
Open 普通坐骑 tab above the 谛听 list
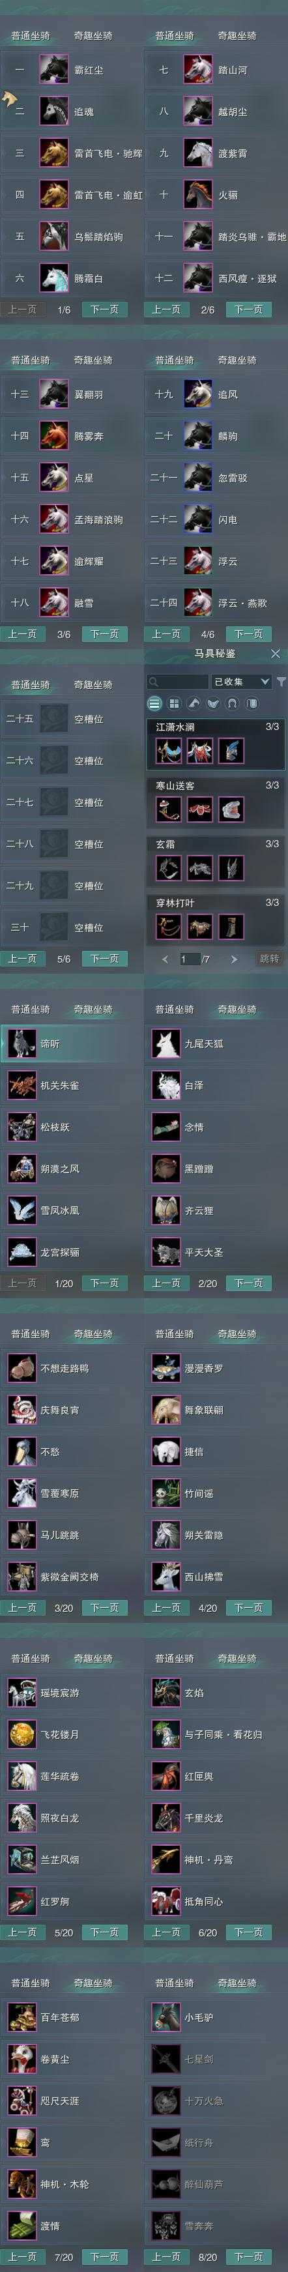pyautogui.click(x=30, y=1010)
